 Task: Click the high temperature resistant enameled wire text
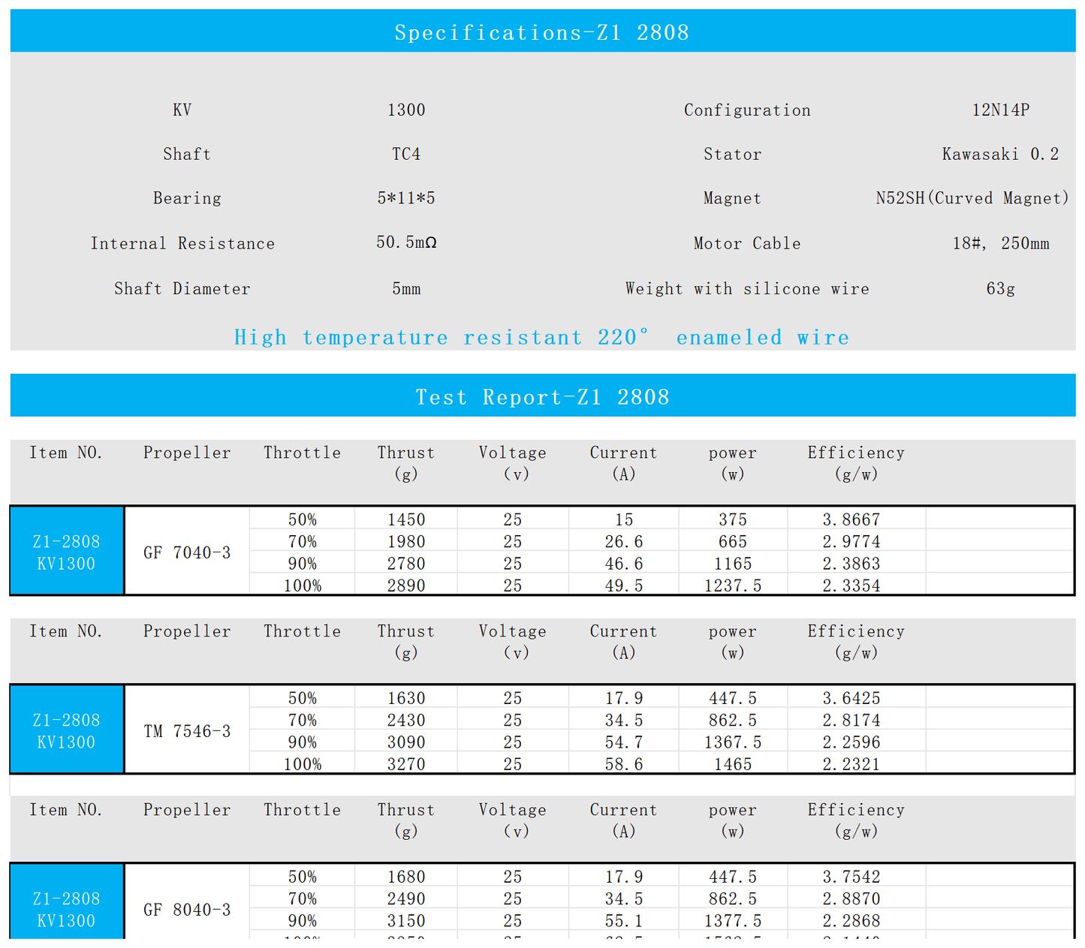[x=541, y=337]
